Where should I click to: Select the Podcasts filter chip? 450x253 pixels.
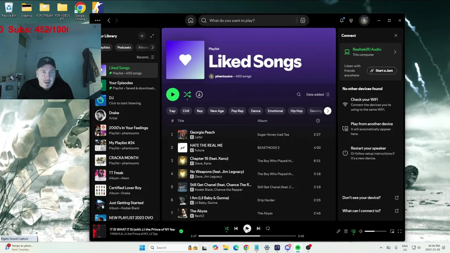[x=124, y=47]
